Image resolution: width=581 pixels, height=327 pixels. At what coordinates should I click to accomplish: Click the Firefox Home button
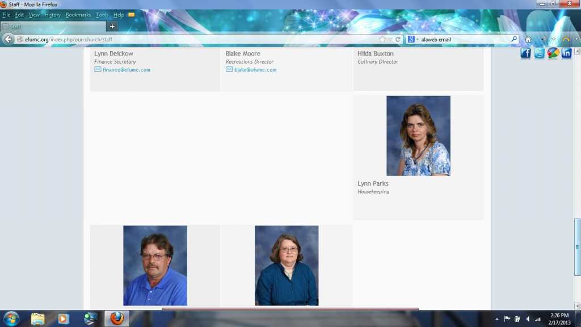(528, 39)
